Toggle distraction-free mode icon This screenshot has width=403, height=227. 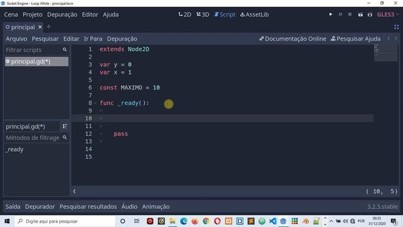tap(396, 26)
